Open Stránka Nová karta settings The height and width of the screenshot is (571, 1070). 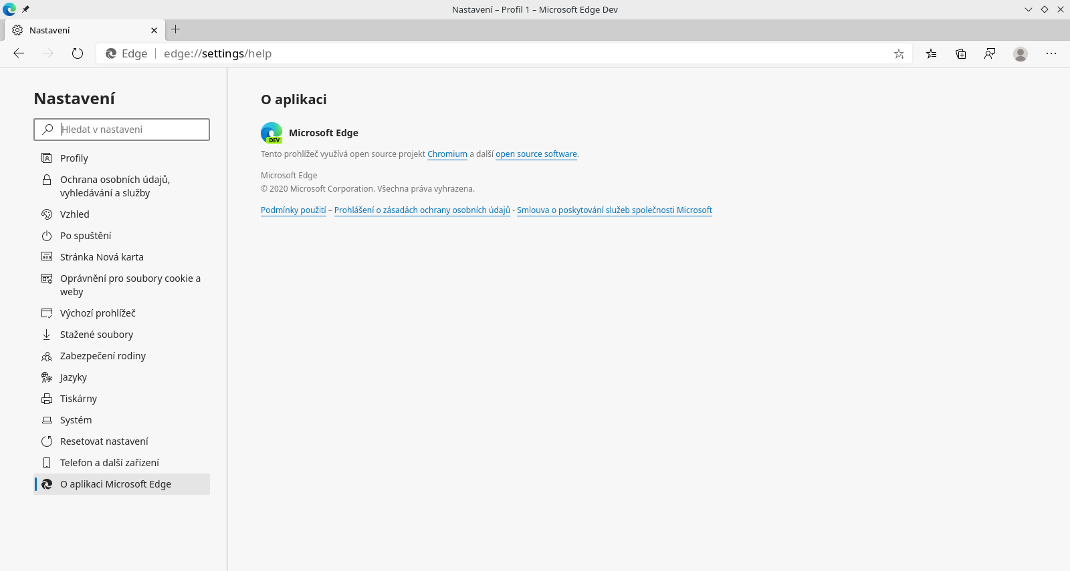pos(122,257)
